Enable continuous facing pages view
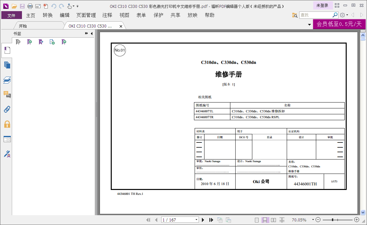 coord(282,220)
